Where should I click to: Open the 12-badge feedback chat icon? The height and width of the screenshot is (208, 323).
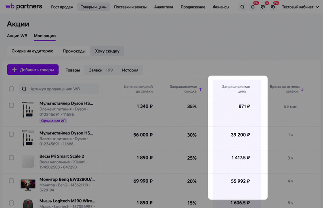pyautogui.click(x=263, y=7)
